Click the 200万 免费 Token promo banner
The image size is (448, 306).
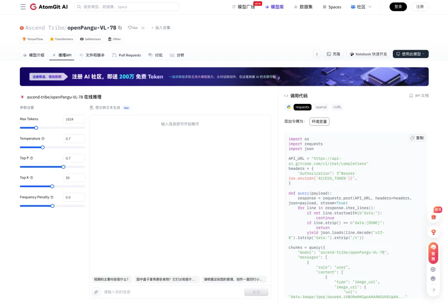point(224,77)
